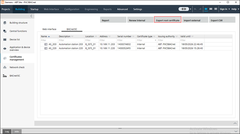Image resolution: width=240 pixels, height=134 pixels.
Task: Switch to the split two-pane layout icon
Action: pos(211,9)
